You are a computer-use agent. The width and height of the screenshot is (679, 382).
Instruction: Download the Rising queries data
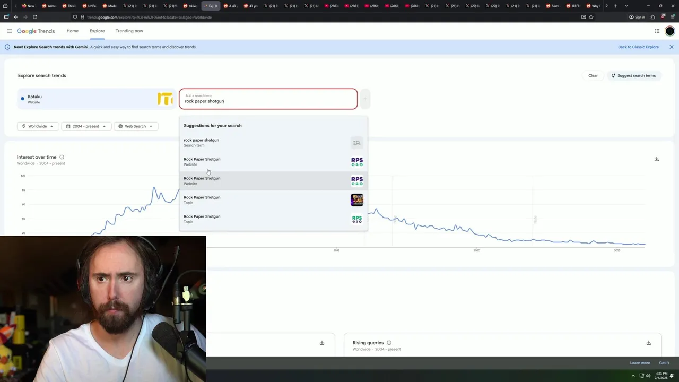point(648,343)
